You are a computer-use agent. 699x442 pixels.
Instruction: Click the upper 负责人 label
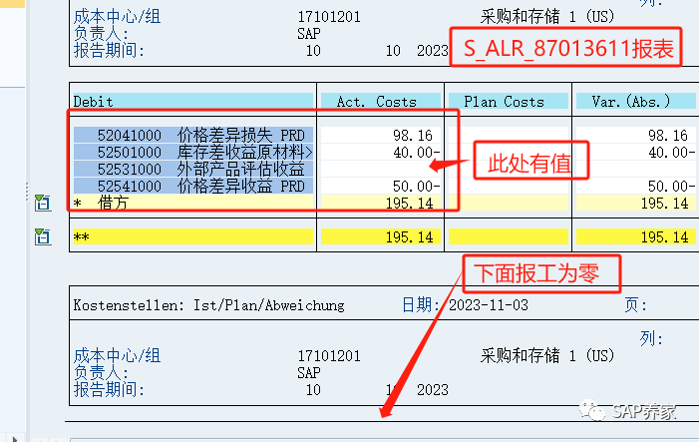(x=101, y=34)
